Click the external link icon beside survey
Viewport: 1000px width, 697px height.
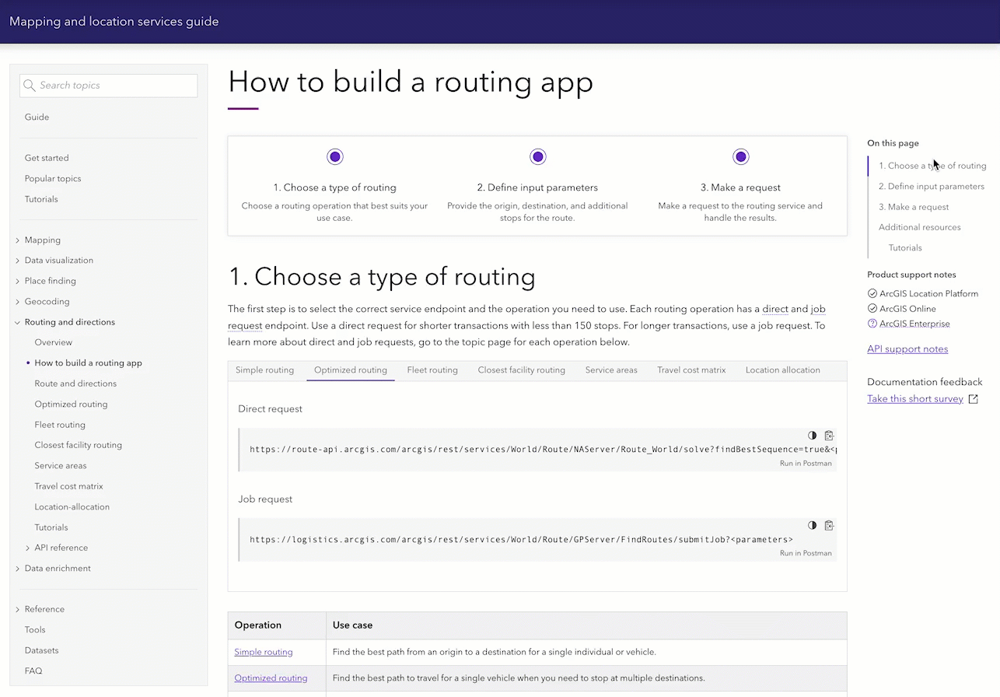973,399
